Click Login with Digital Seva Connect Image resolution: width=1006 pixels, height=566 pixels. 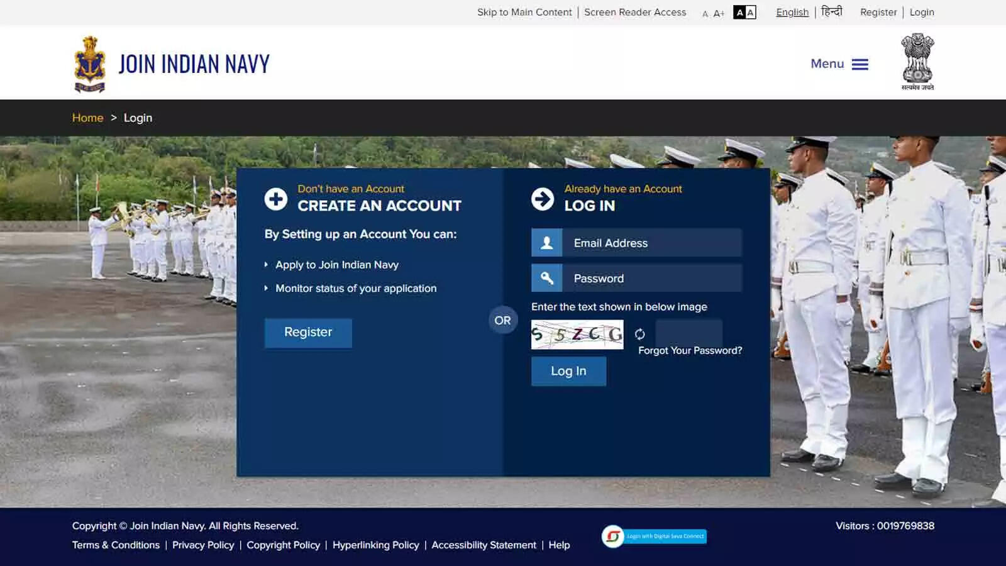click(654, 536)
